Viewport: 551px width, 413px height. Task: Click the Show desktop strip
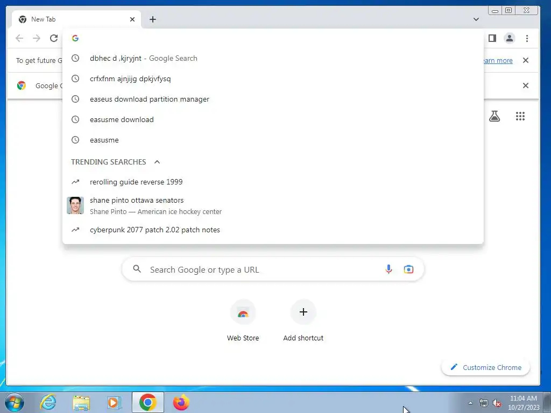click(x=547, y=402)
